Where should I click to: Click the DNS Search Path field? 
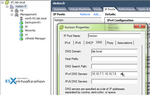point(114,66)
